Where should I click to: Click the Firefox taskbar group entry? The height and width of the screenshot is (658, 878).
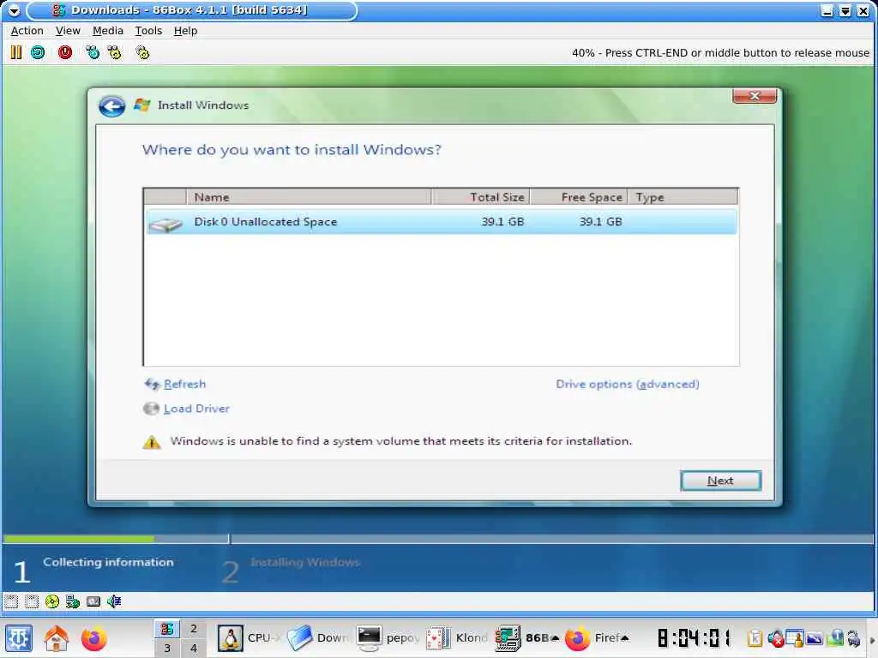[x=597, y=637]
